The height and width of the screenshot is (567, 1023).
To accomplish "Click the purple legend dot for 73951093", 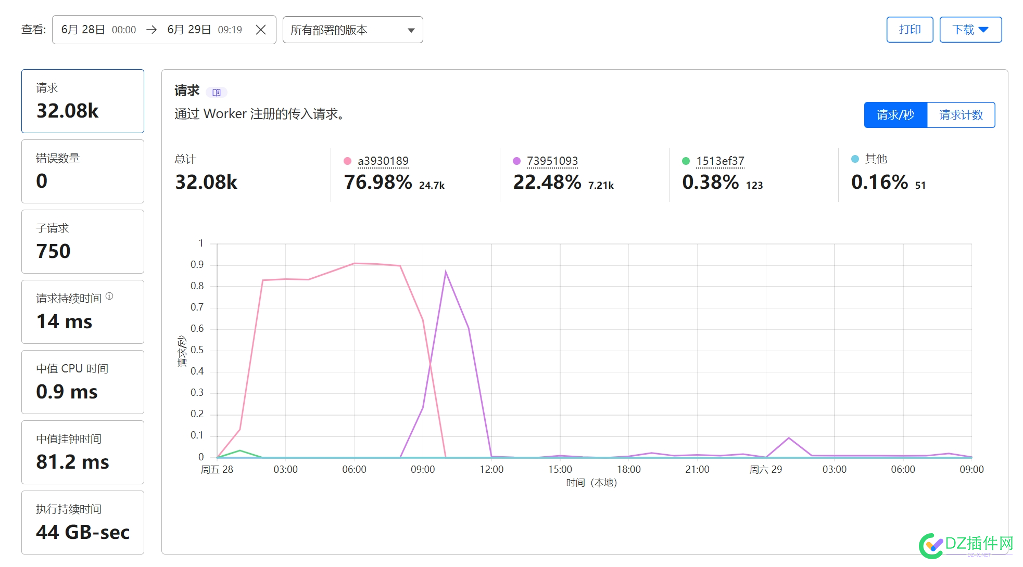I will point(516,161).
